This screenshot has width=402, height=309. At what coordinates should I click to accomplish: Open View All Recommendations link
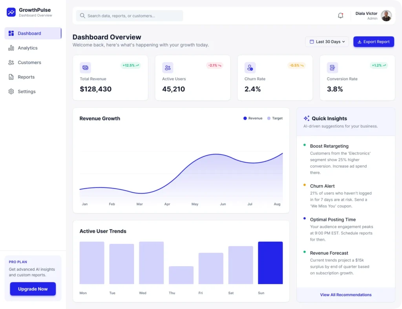pos(345,294)
